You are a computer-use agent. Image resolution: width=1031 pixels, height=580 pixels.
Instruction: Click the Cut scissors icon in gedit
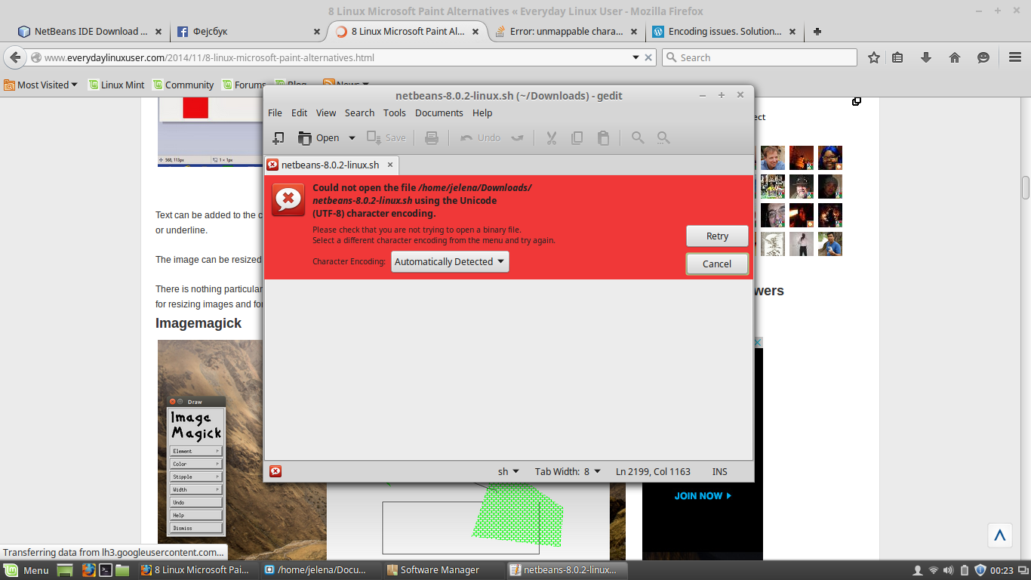(x=552, y=137)
